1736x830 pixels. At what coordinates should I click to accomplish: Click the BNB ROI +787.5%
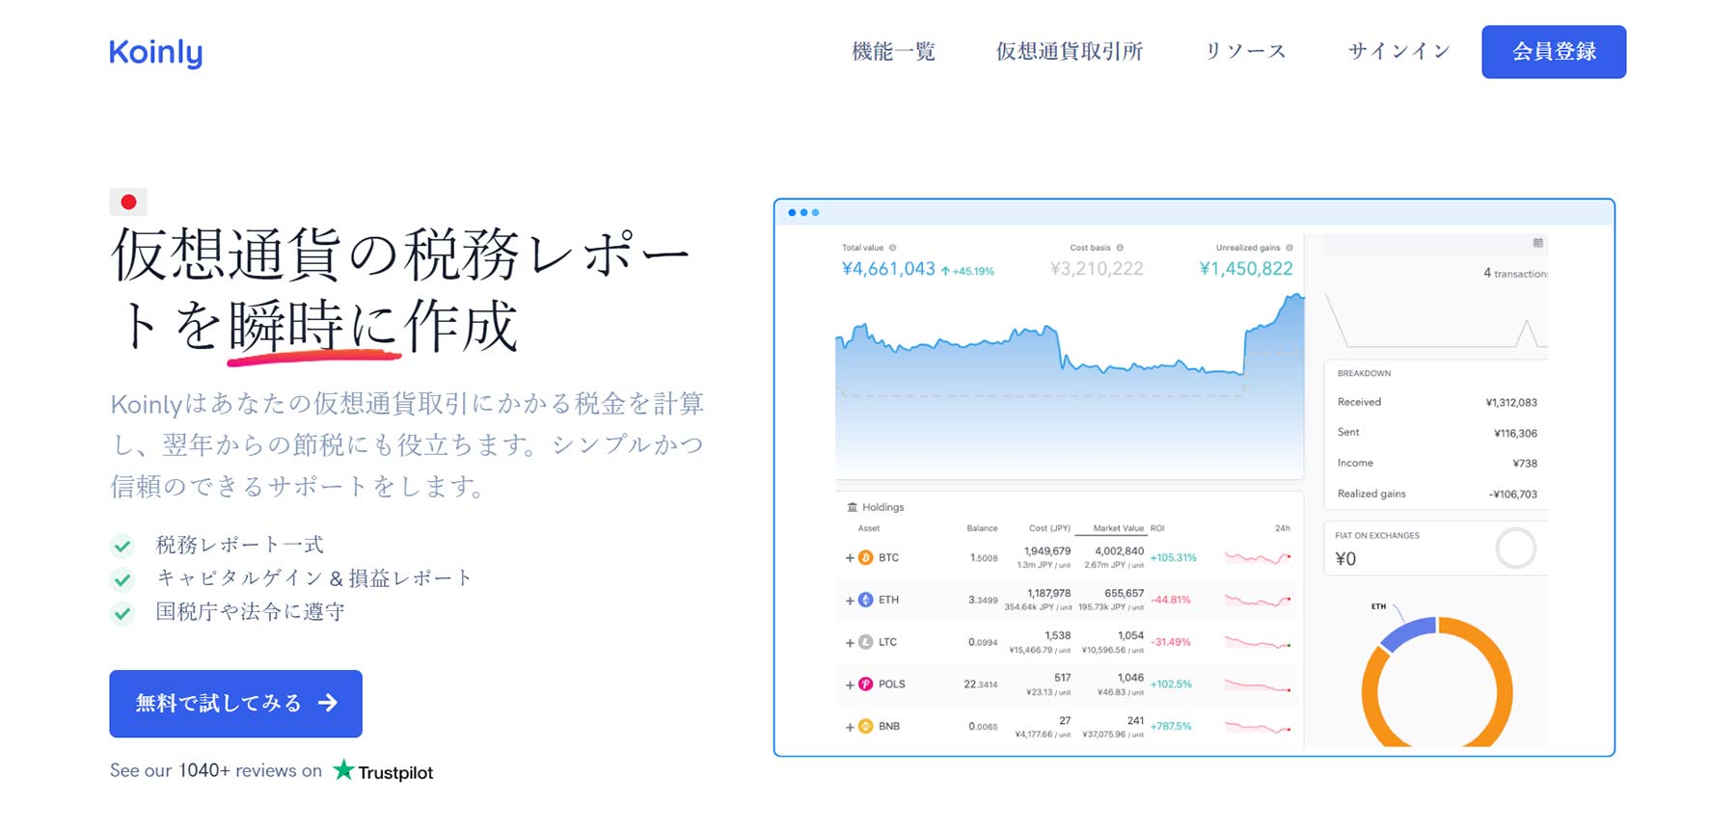(1171, 727)
